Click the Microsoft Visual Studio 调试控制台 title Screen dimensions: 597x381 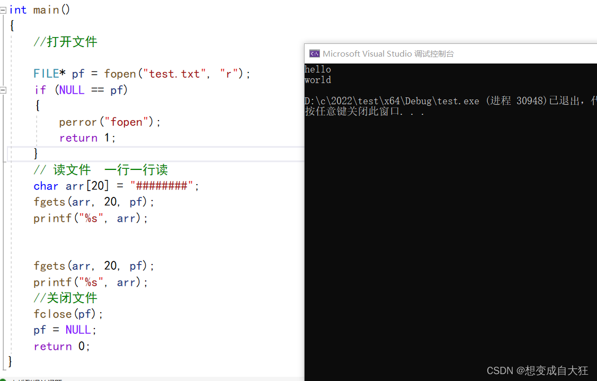coord(388,53)
